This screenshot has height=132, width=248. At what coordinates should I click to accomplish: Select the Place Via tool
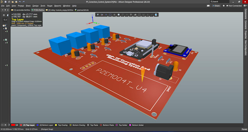[x=131, y=15]
